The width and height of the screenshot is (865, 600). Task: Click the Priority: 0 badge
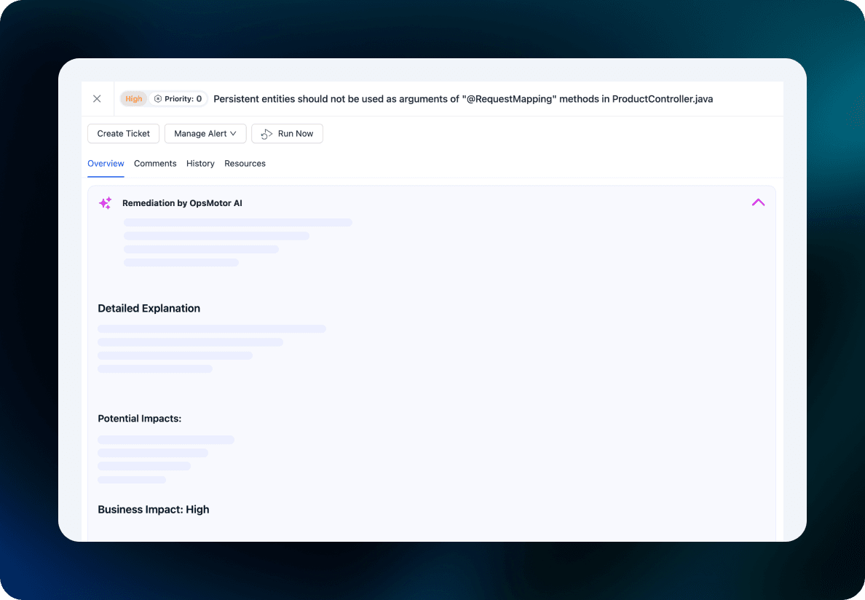coord(178,99)
